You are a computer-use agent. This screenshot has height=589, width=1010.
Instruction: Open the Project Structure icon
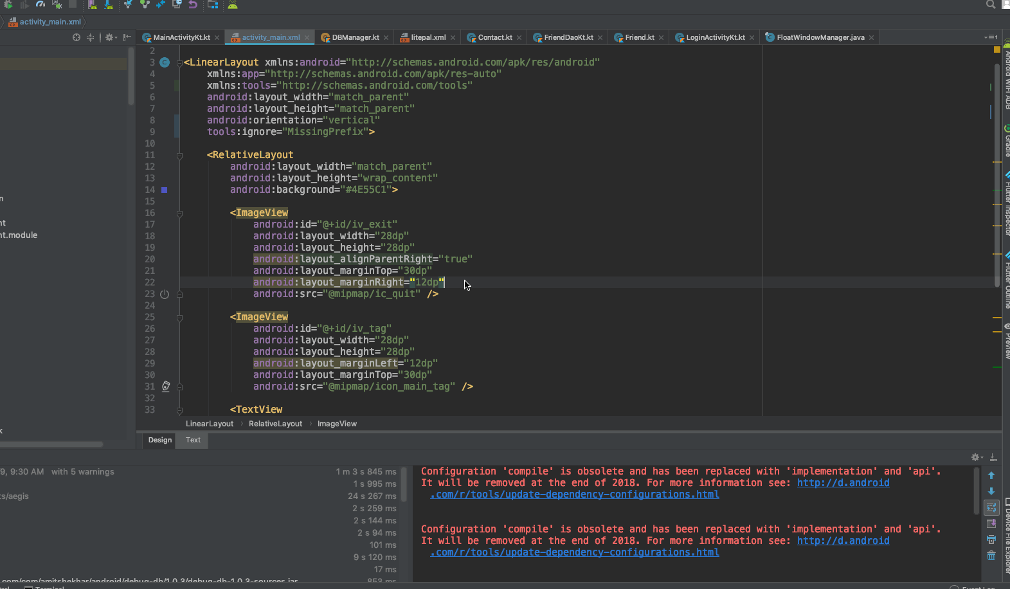pyautogui.click(x=213, y=5)
